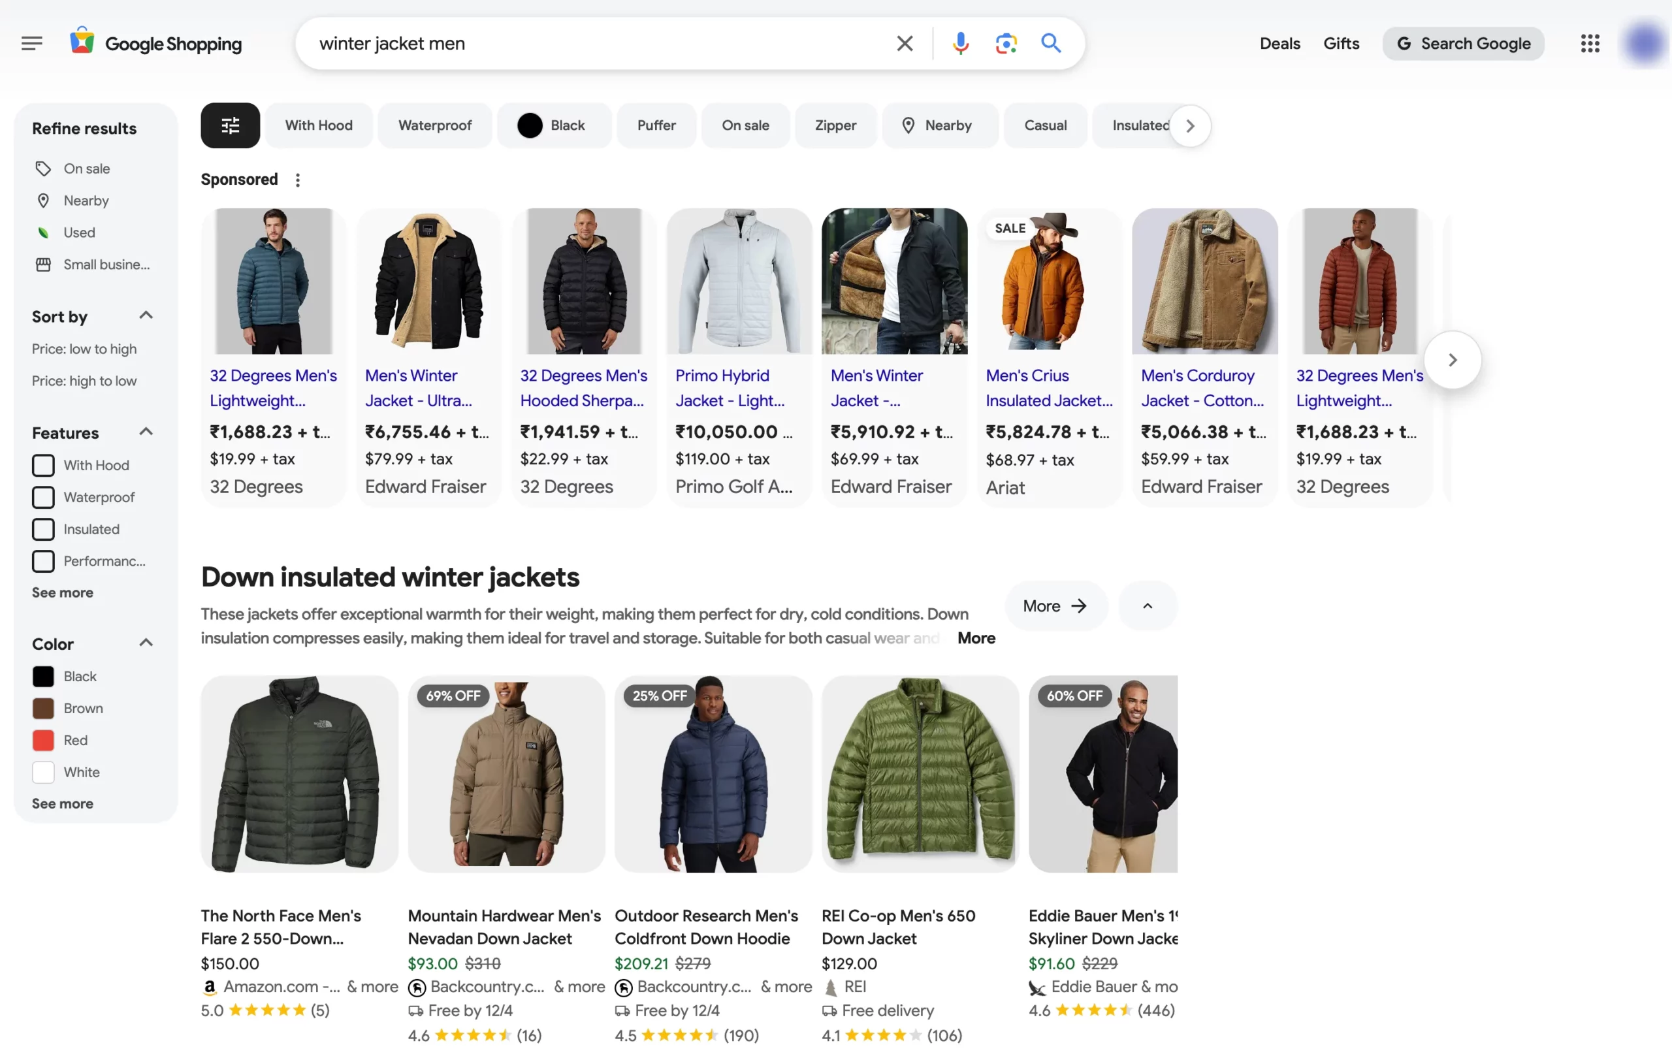Click the Google Shopping logo
The image size is (1672, 1060).
click(155, 43)
